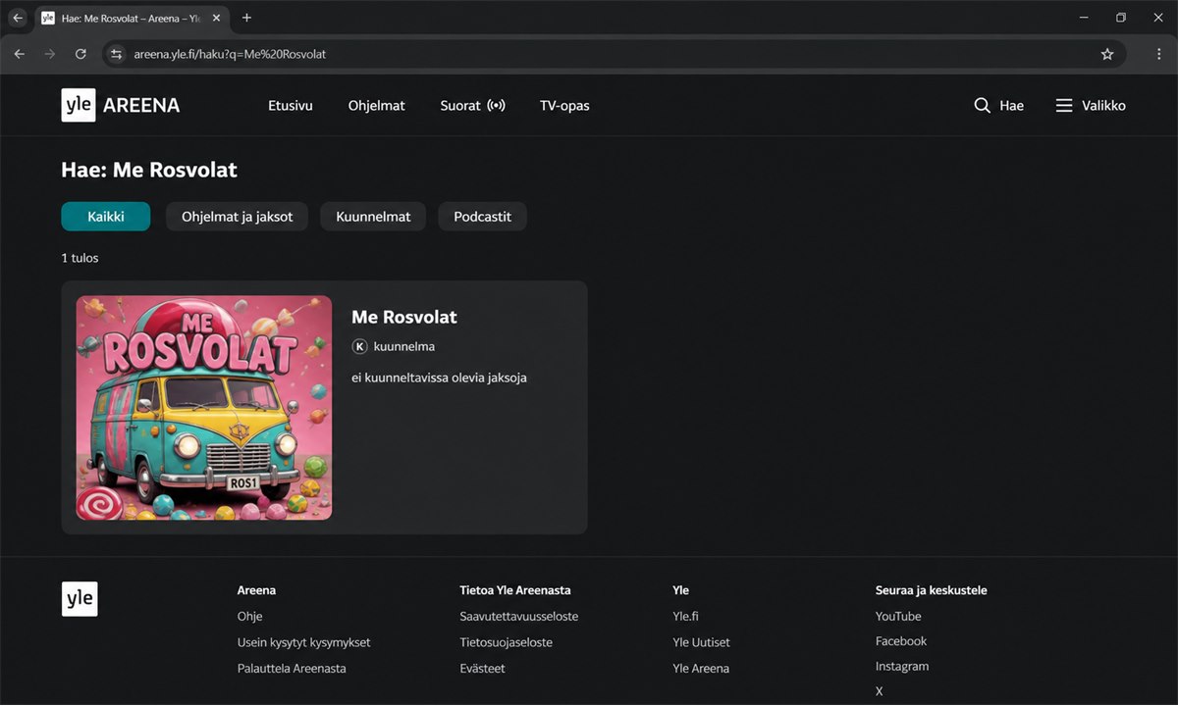Open Tietosuojaseloste footer link
Viewport: 1178px width, 706px height.
506,642
